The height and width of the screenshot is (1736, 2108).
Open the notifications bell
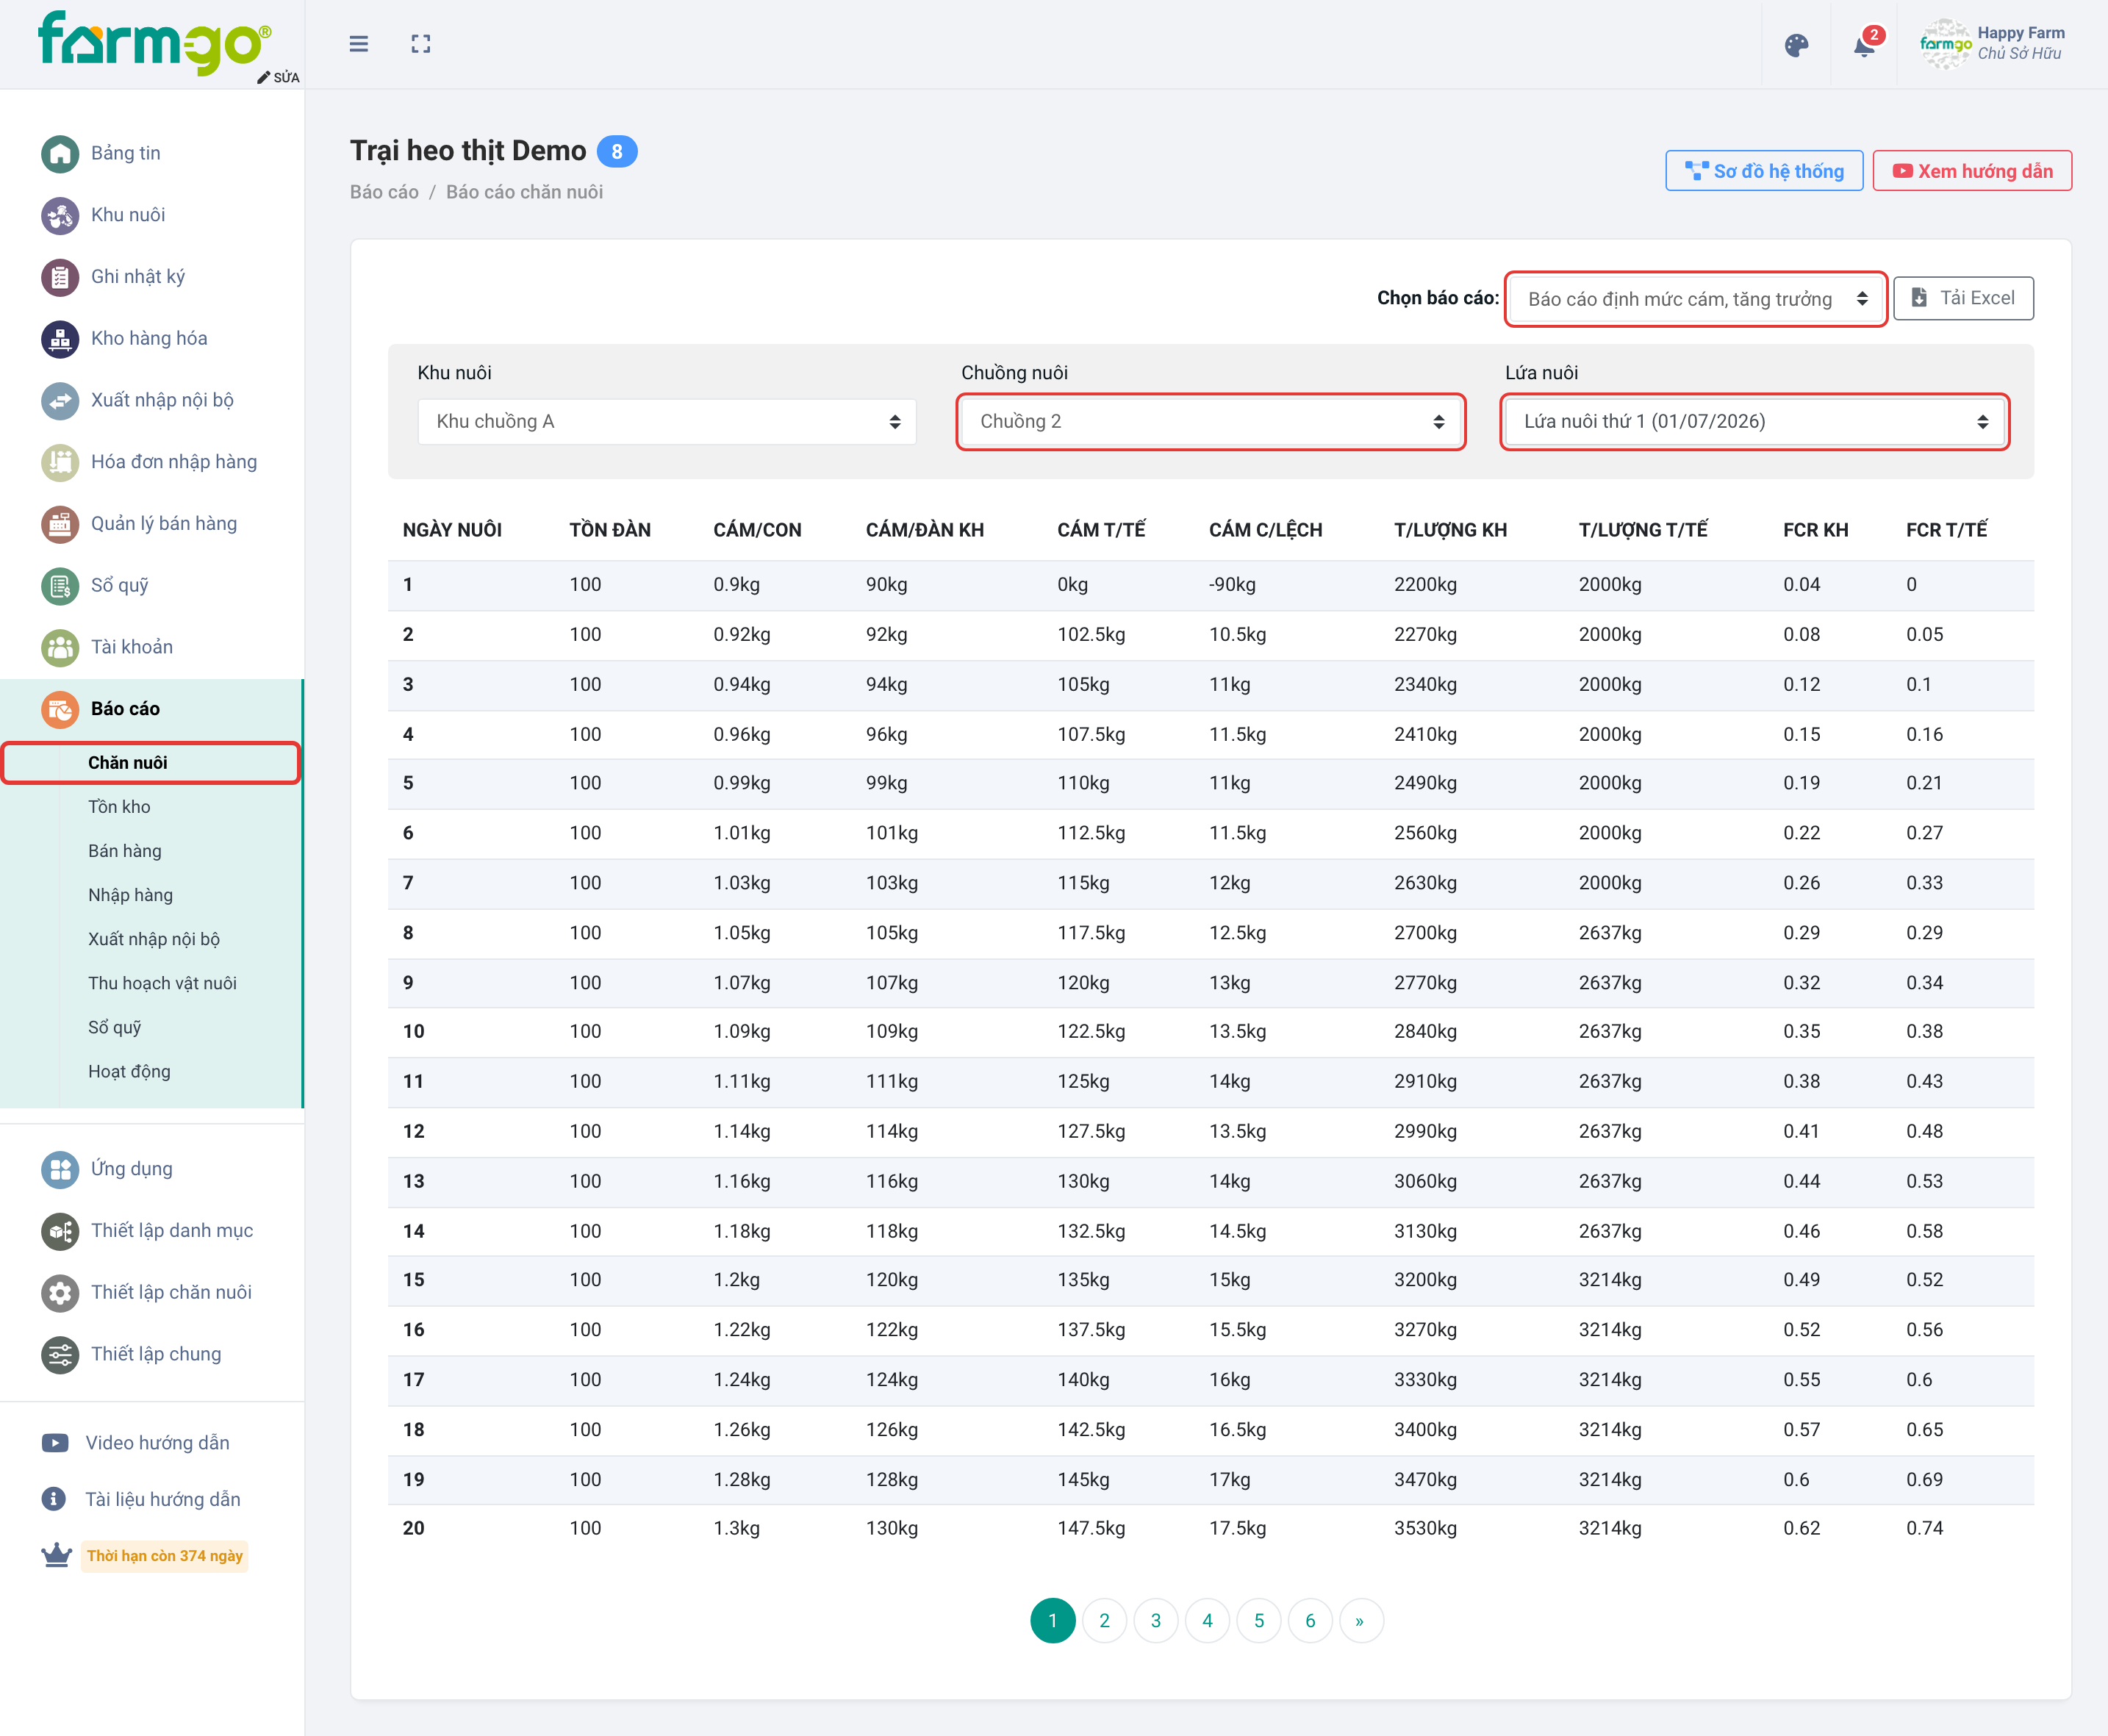[x=1864, y=45]
